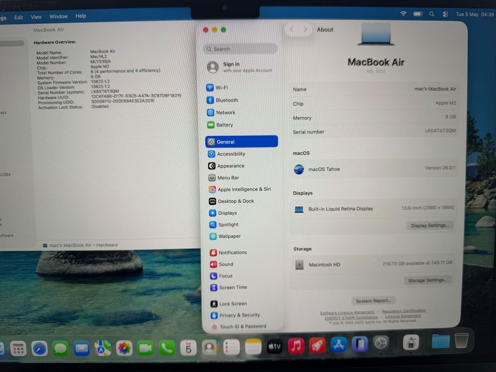Click Hardware in System Information path bar
The width and height of the screenshot is (496, 372).
pyautogui.click(x=107, y=245)
